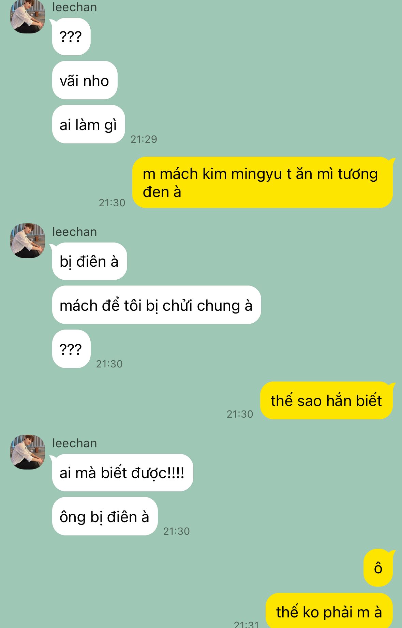The height and width of the screenshot is (628, 402).
Task: Tap timestamp beside 'ông bị điên à'
Action: (176, 531)
